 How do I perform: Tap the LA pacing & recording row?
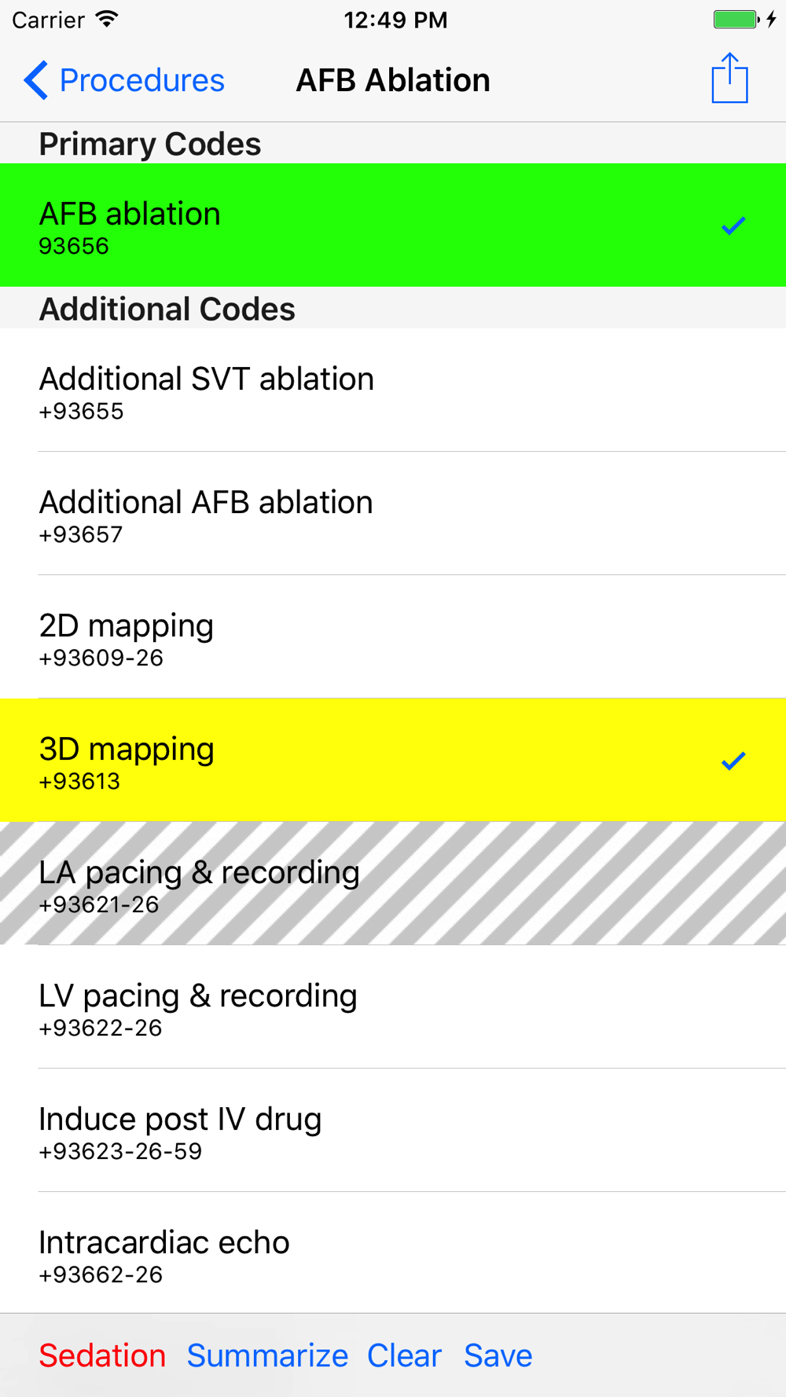[393, 884]
